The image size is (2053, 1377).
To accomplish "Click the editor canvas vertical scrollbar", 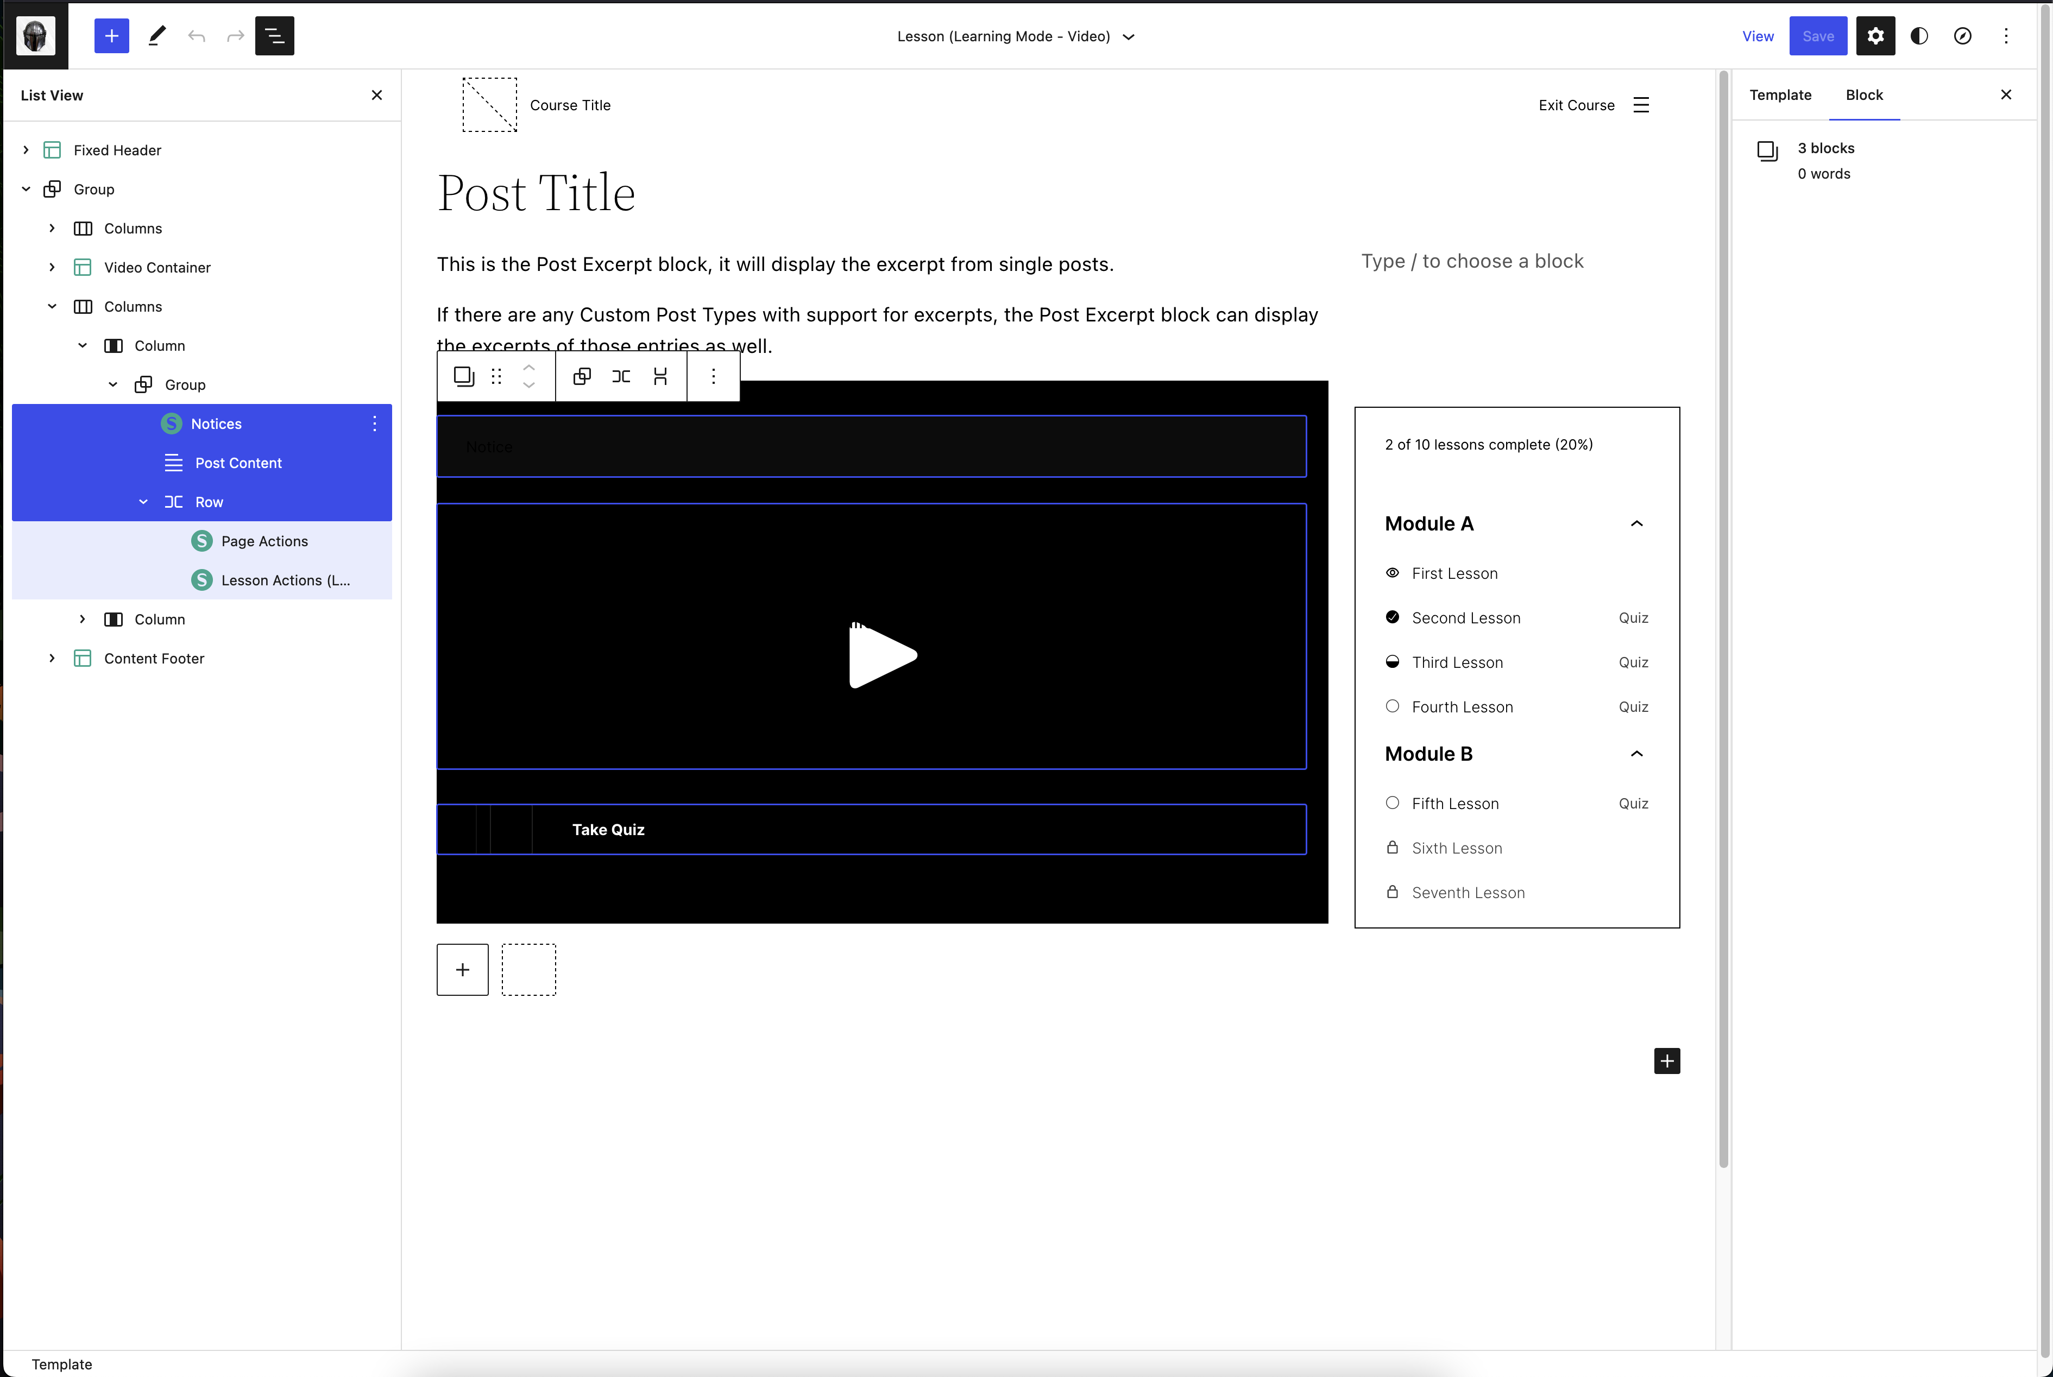I will (x=1723, y=615).
